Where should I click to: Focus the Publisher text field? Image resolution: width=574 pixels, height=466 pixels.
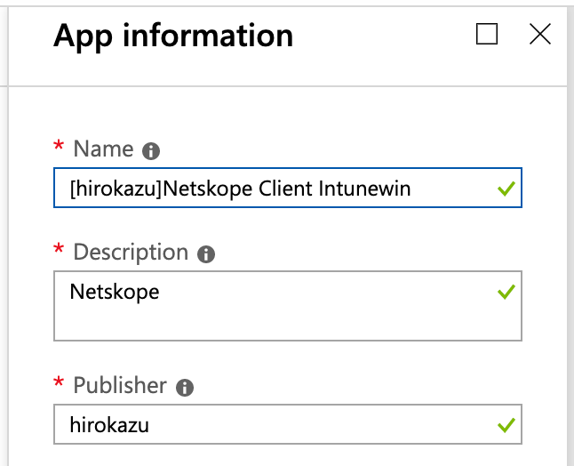coord(288,424)
